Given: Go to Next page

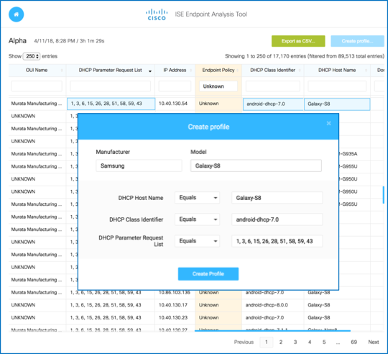Looking at the screenshot, I should click(x=374, y=342).
